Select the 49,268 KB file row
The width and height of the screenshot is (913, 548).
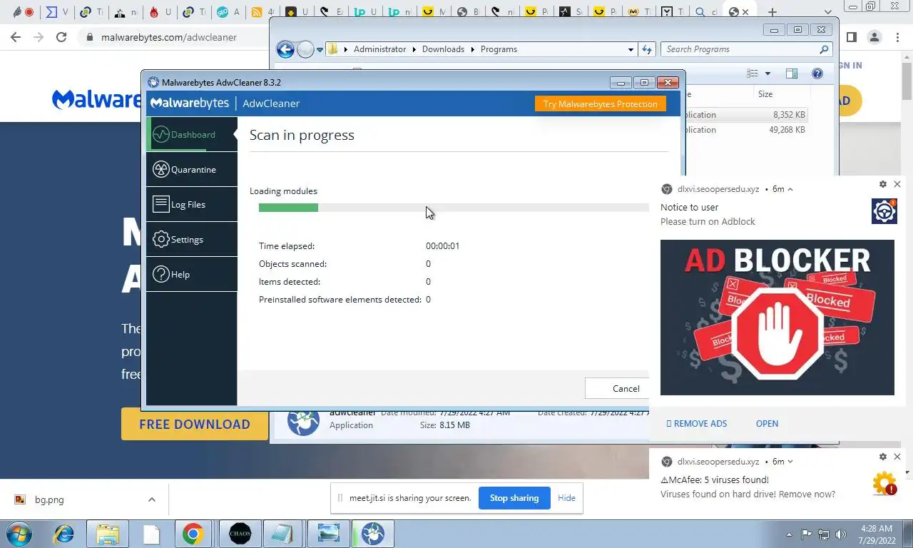click(x=746, y=130)
